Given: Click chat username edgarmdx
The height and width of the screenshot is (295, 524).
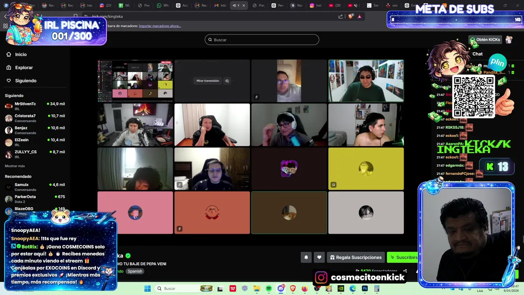Looking at the screenshot, I should (455, 166).
